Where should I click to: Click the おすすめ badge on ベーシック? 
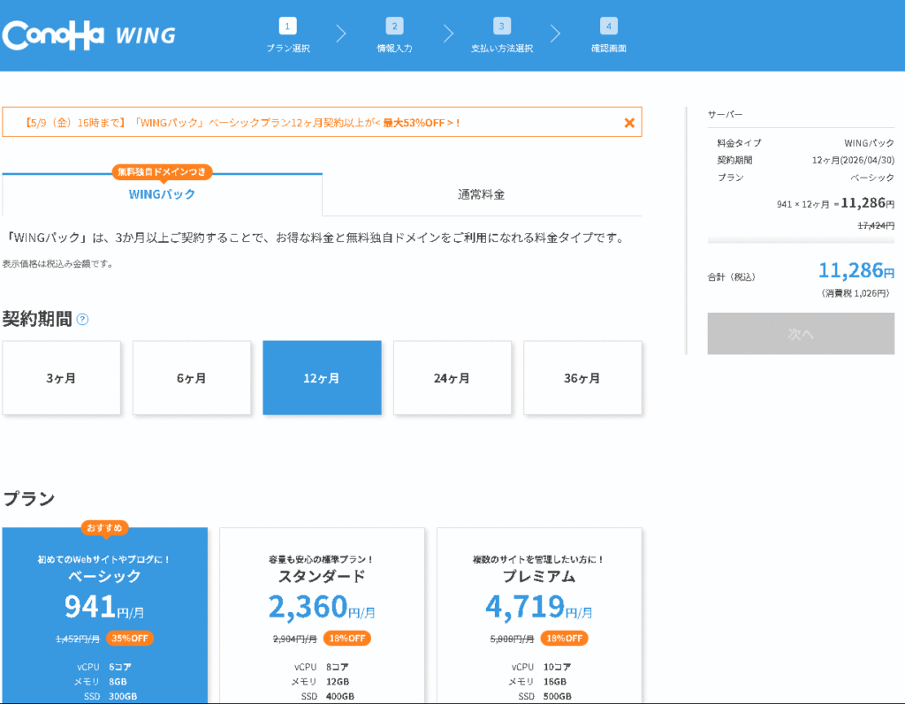pos(104,528)
